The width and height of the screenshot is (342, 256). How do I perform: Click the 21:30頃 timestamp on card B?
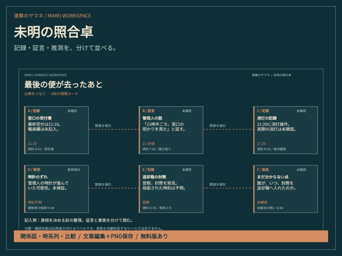click(x=148, y=143)
